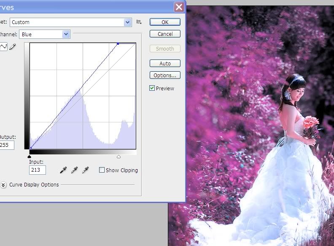
Task: Click the curve point at bottom left
Action: pyautogui.click(x=31, y=148)
